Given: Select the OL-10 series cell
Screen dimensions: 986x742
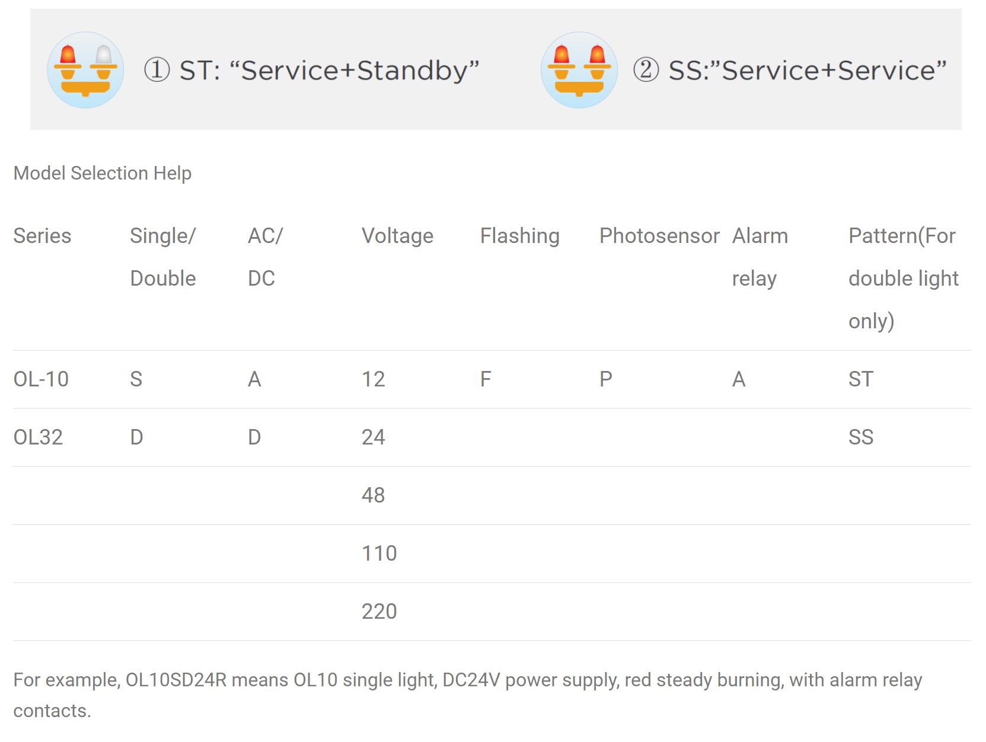Looking at the screenshot, I should [x=41, y=379].
